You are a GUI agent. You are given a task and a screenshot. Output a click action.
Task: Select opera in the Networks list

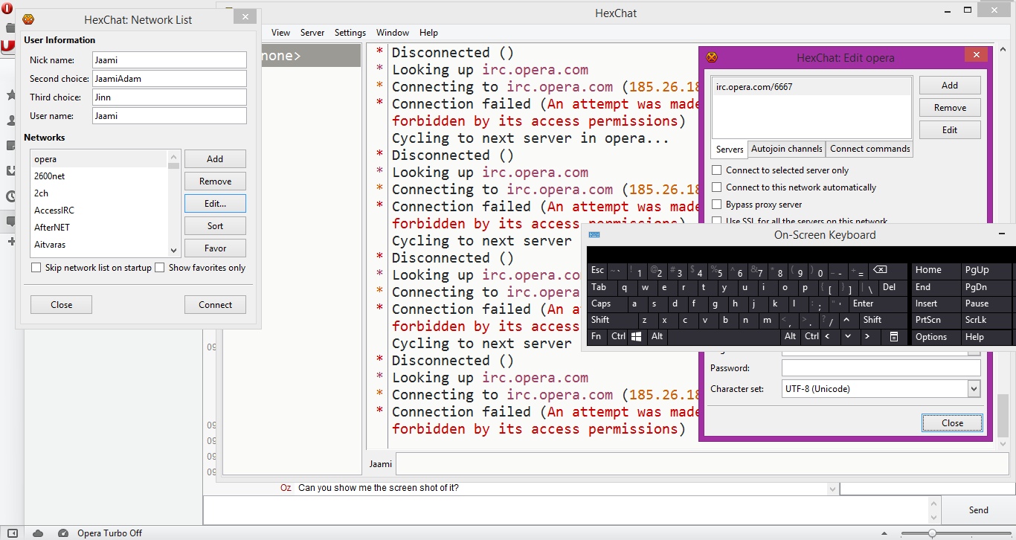pyautogui.click(x=99, y=159)
